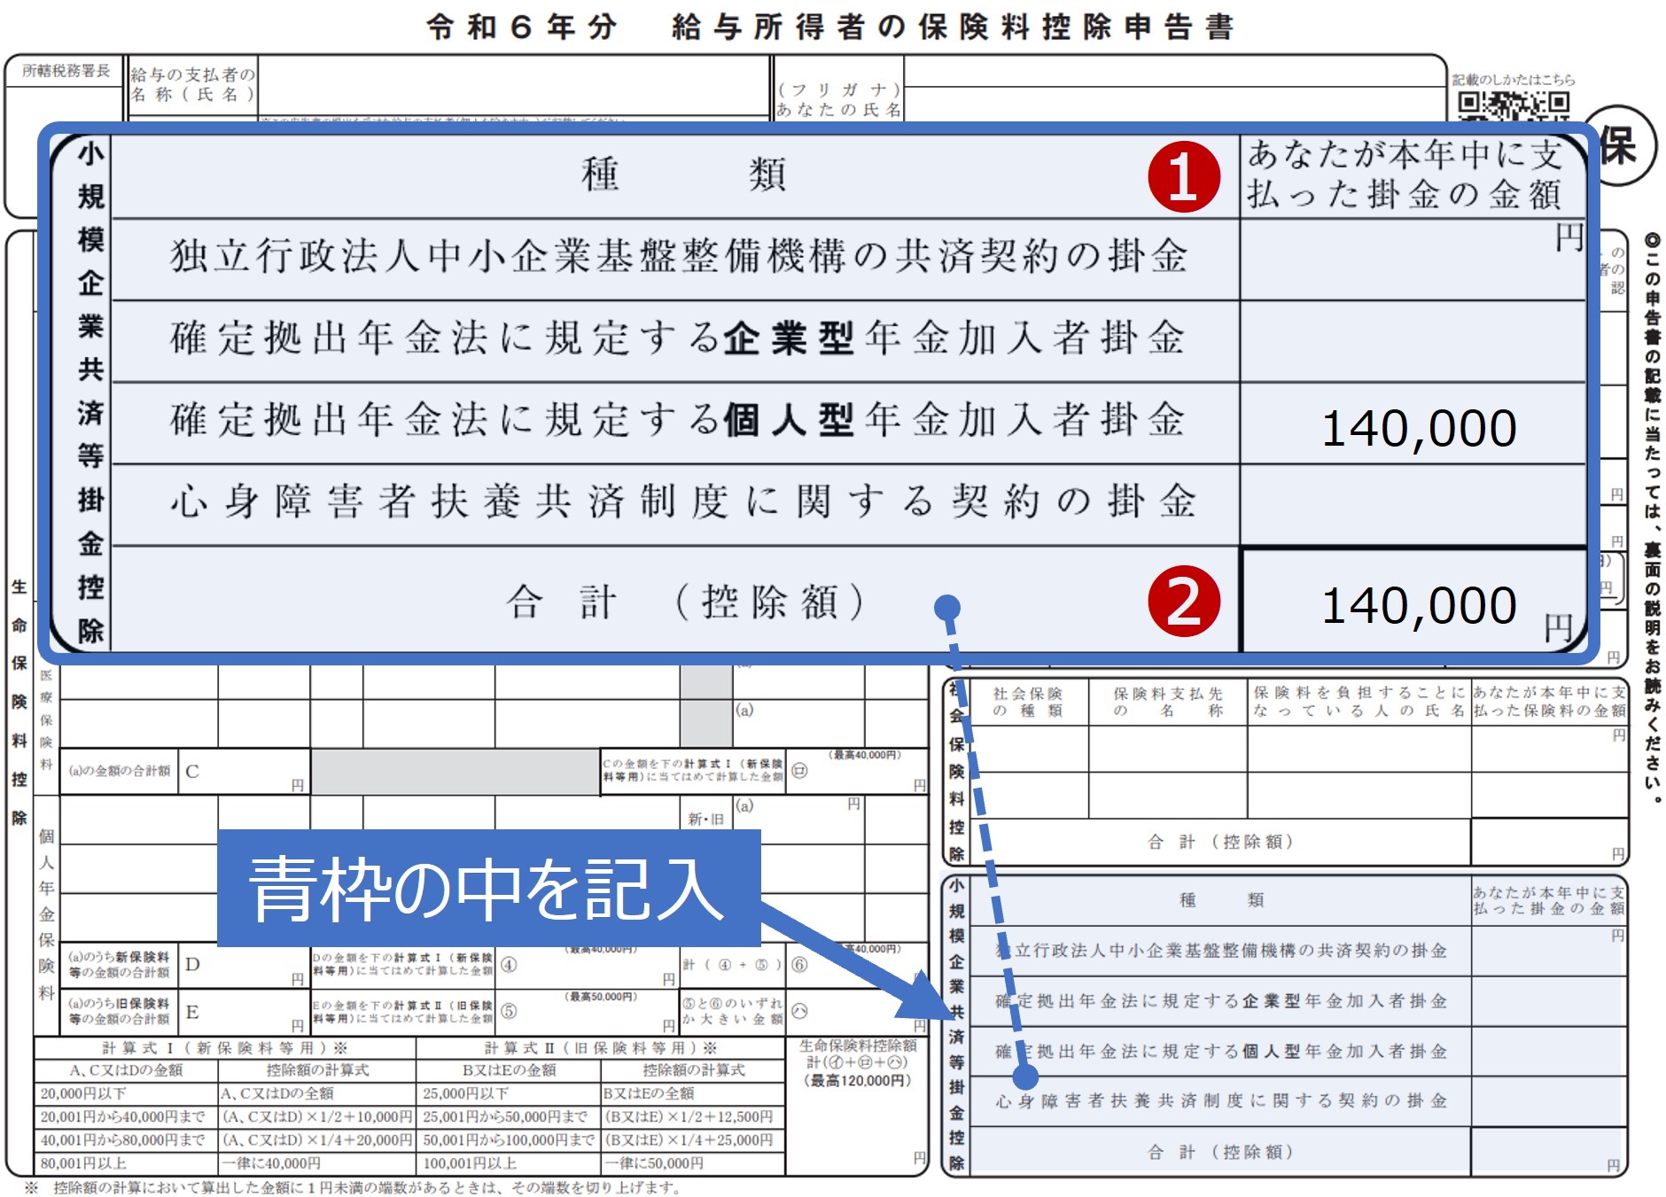
Task: Click the 20,000円以下 cell
Action: [126, 1094]
